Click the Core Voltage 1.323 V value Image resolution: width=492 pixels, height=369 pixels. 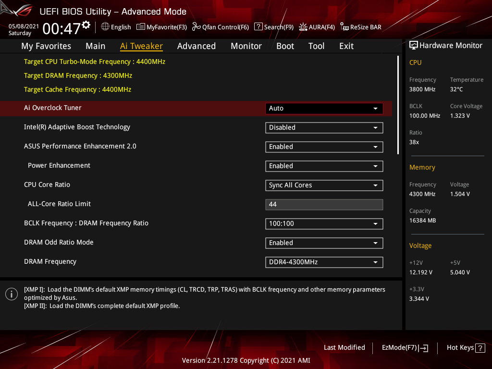point(460,116)
